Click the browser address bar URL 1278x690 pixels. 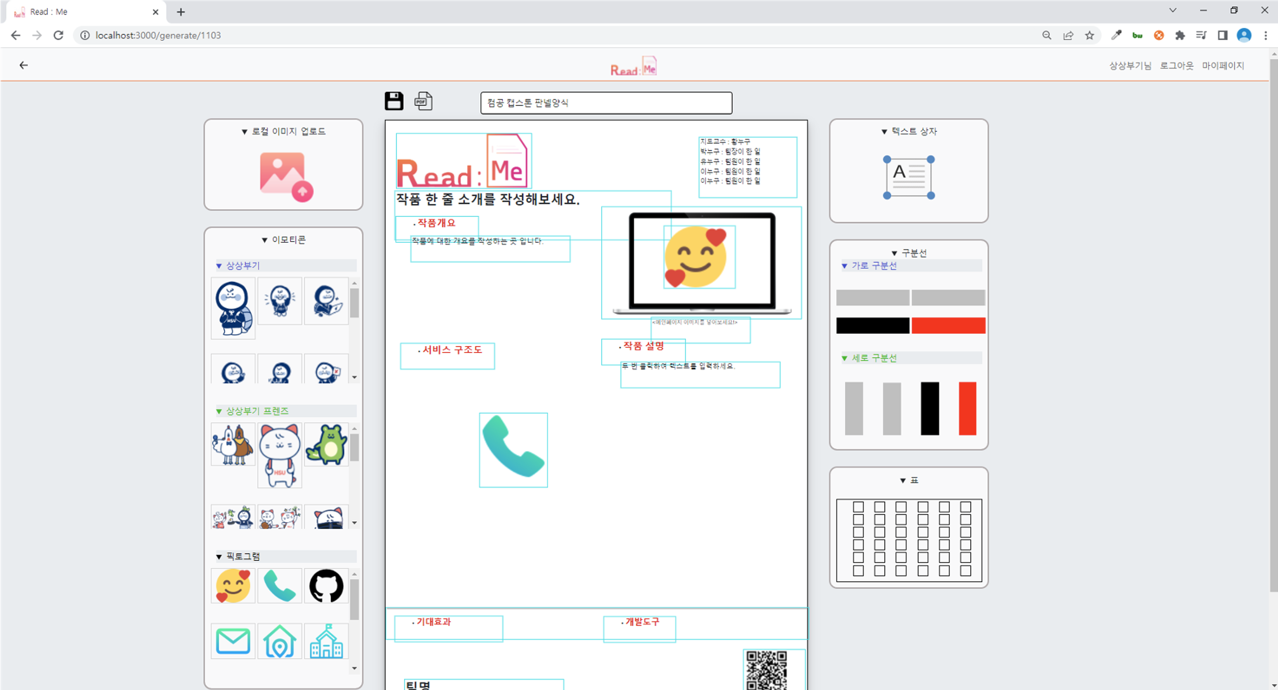pyautogui.click(x=158, y=35)
